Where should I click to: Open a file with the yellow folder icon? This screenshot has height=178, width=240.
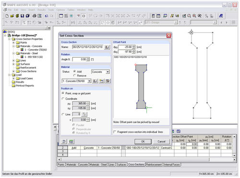tap(12, 16)
